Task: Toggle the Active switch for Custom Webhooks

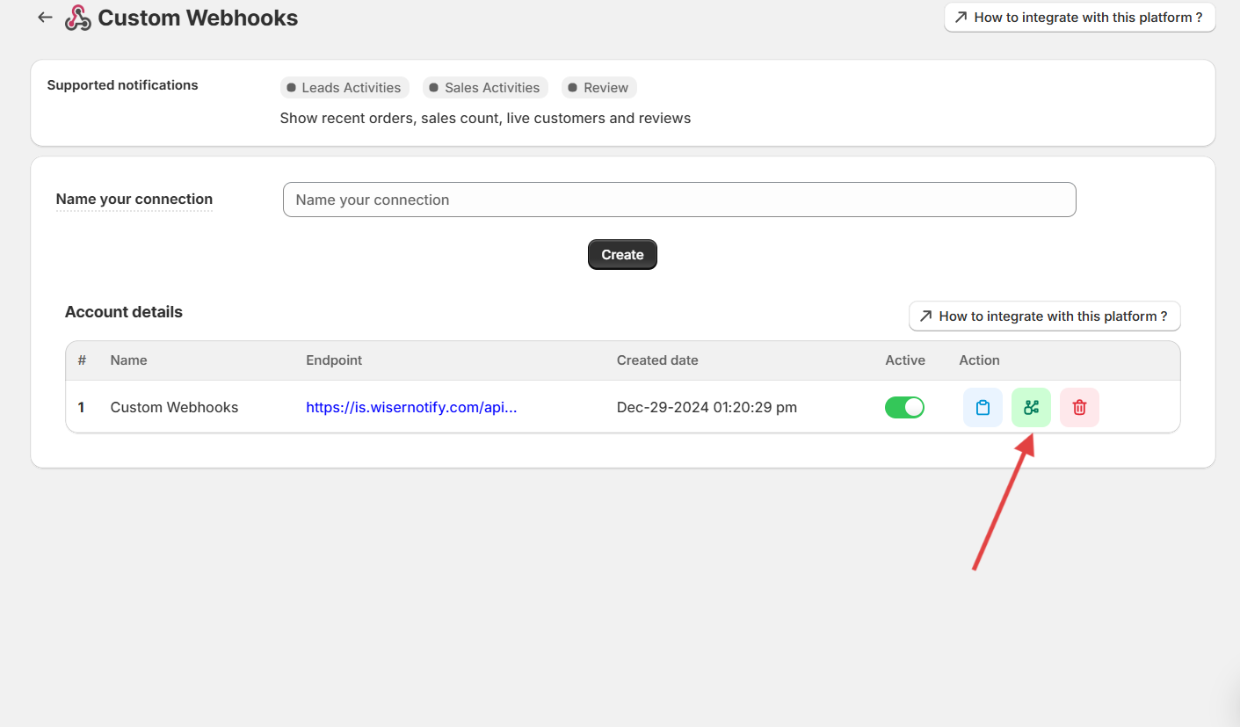Action: coord(904,407)
